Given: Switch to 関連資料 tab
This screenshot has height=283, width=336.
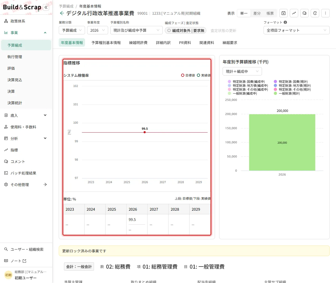Looking at the screenshot, I should [x=207, y=43].
